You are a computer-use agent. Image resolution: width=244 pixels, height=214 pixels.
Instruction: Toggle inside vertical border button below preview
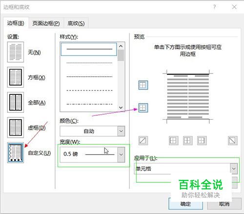tap(187, 141)
